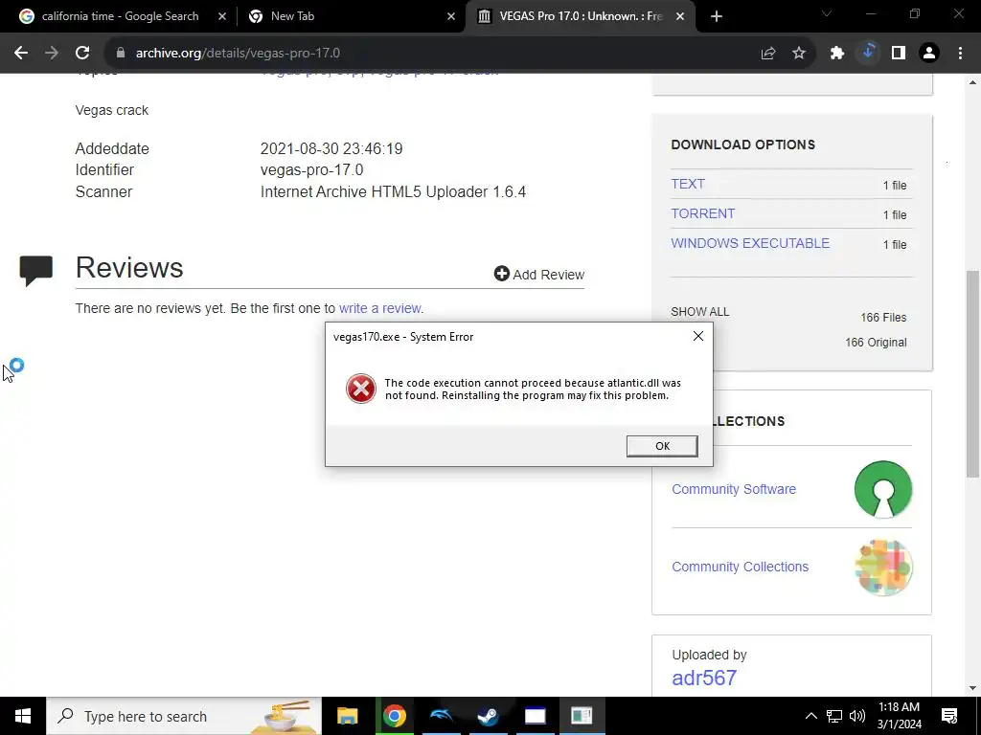This screenshot has width=981, height=735.
Task: Click the Reviews heading
Action: pyautogui.click(x=129, y=268)
